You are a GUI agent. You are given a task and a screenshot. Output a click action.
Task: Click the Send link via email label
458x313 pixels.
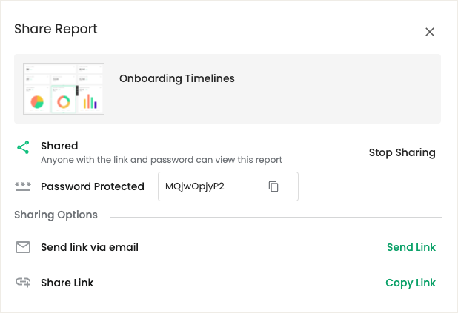click(90, 247)
